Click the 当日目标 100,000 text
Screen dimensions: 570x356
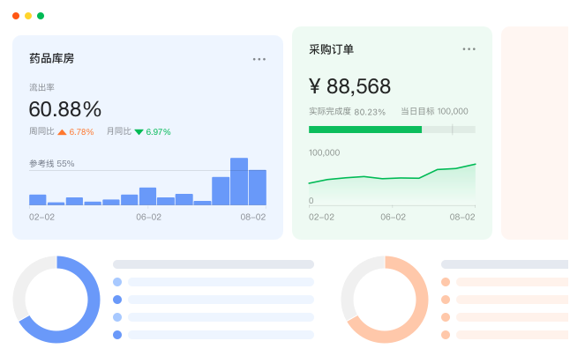point(434,111)
